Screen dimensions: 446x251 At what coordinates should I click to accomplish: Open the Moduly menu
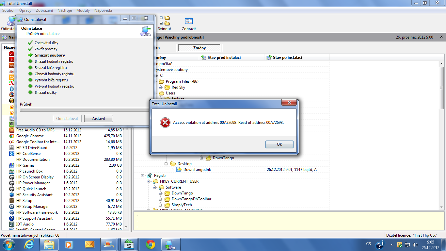(83, 10)
